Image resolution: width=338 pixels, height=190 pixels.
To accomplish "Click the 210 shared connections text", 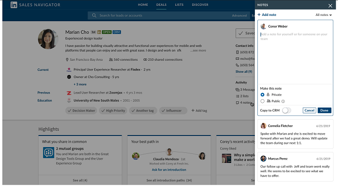I will pyautogui.click(x=165, y=60).
